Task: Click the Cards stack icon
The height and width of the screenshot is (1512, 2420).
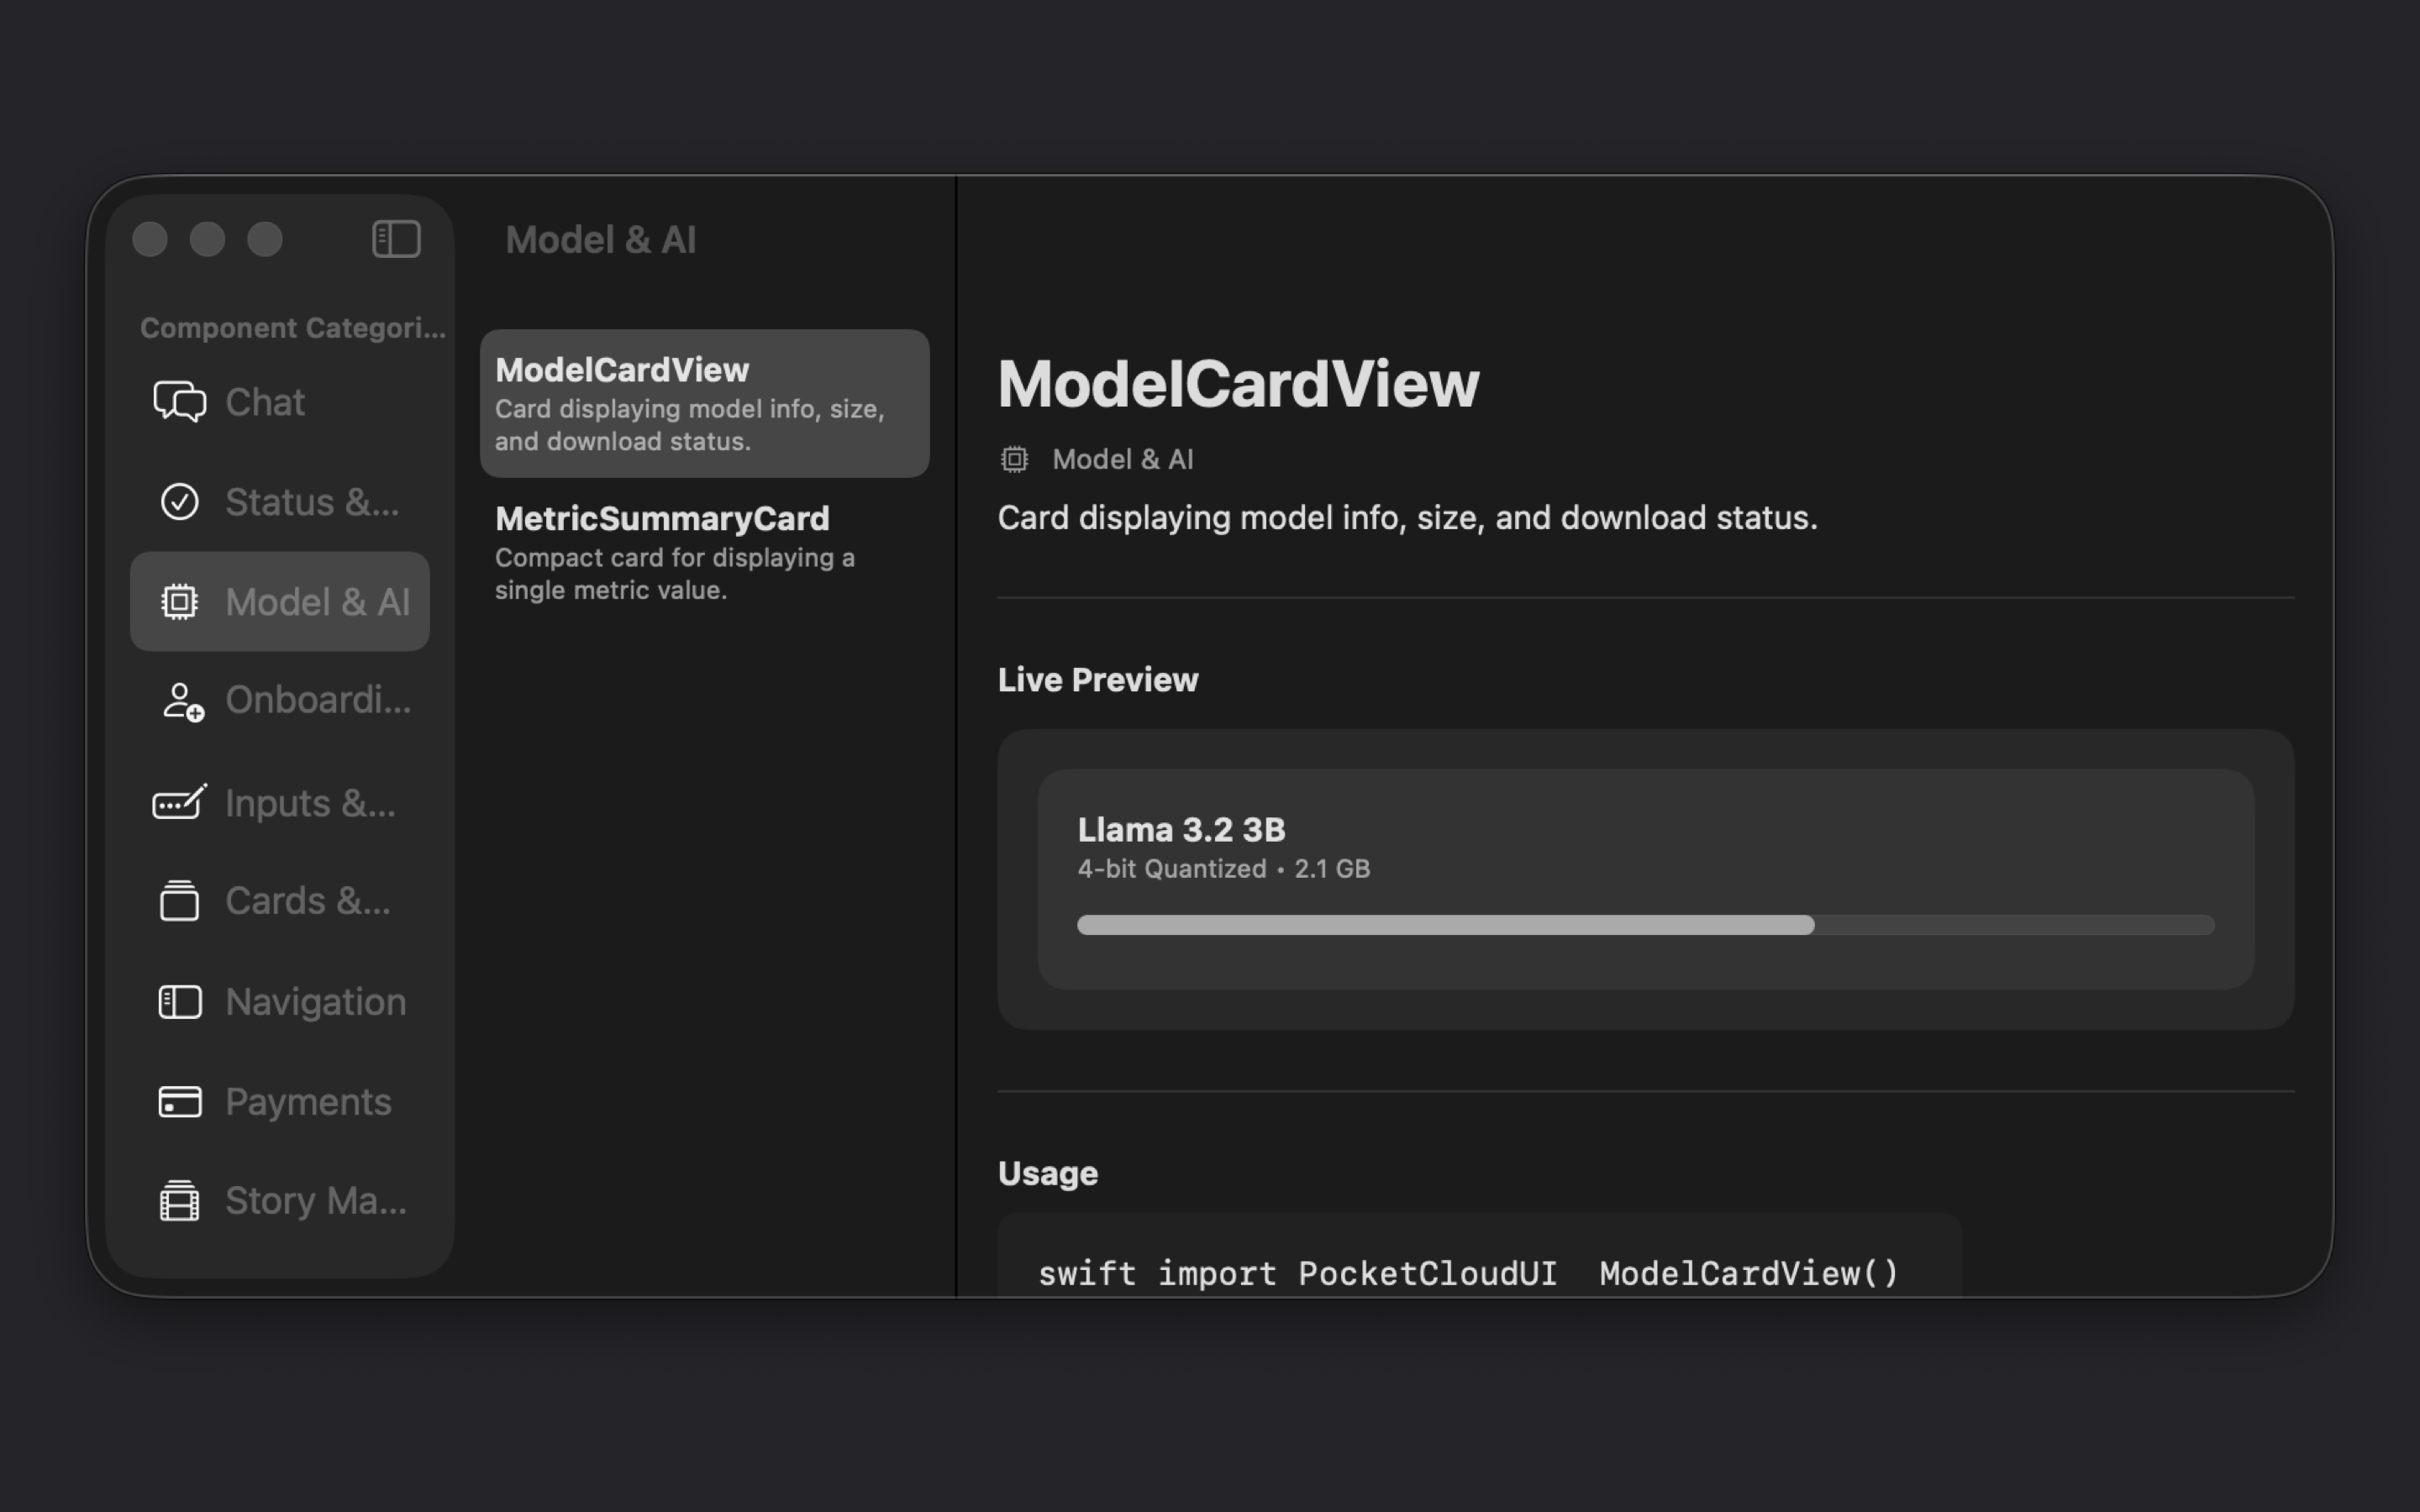Action: coord(180,900)
